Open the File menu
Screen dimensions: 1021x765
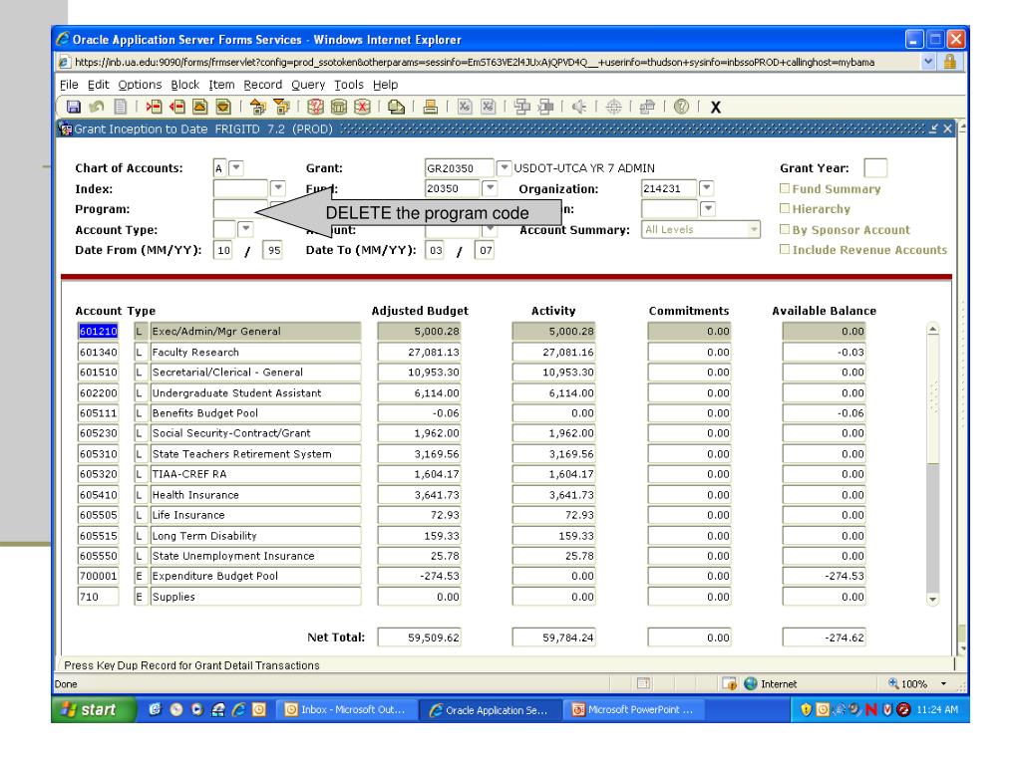pyautogui.click(x=69, y=85)
